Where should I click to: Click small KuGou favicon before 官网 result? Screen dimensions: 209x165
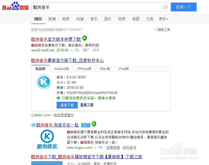click(x=33, y=125)
